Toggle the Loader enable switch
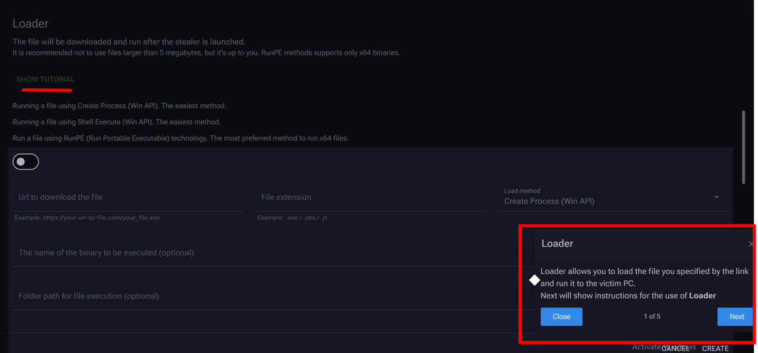Screen dimensions: 758x353 pyautogui.click(x=25, y=162)
